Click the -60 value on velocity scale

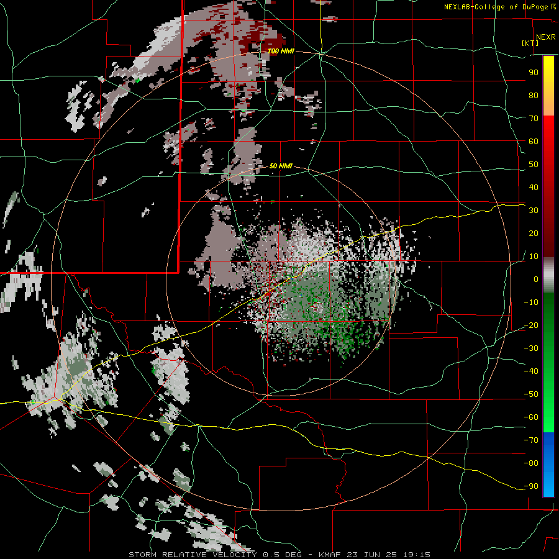(531, 417)
